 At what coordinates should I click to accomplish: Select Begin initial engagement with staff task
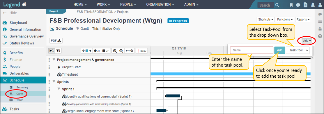[100, 111]
